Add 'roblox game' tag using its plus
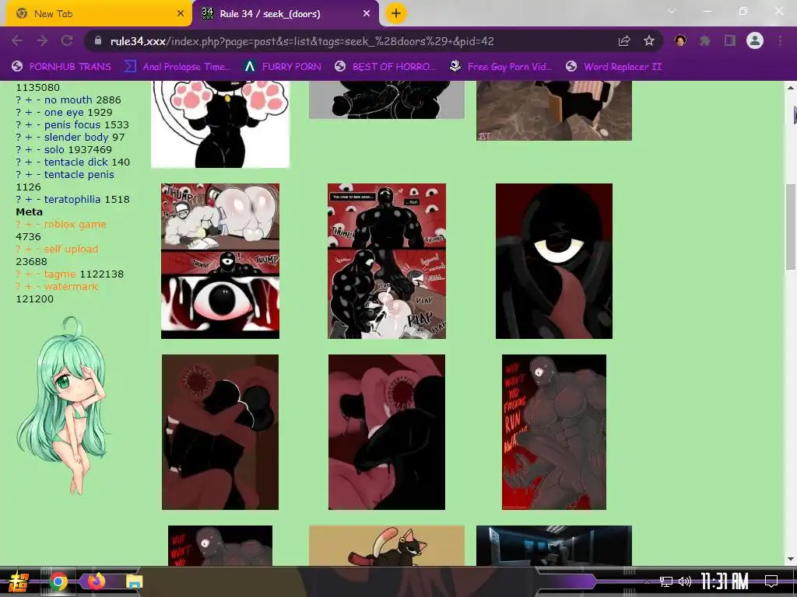797x597 pixels. (29, 224)
